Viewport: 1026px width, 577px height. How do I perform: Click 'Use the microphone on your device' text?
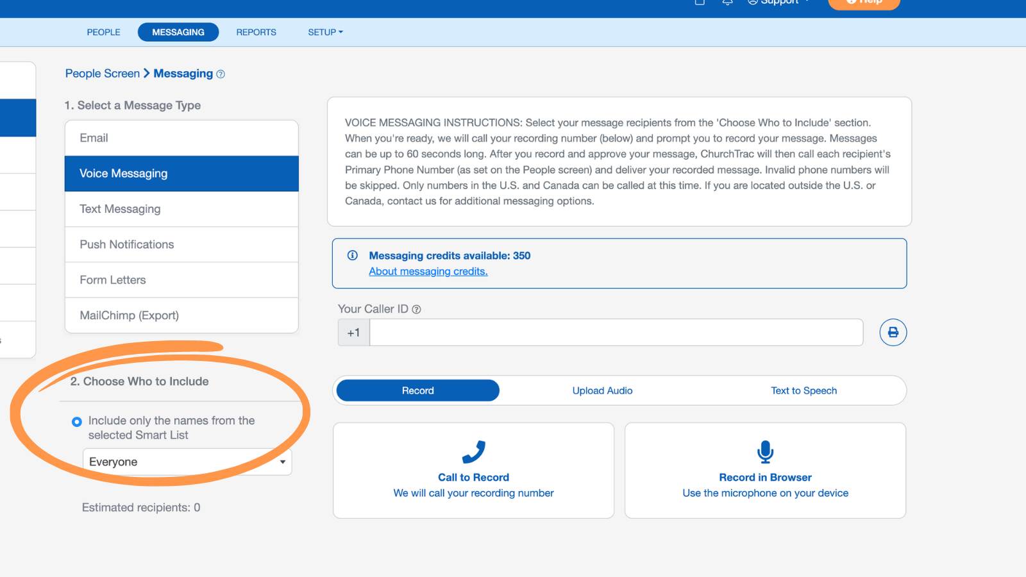(x=765, y=493)
